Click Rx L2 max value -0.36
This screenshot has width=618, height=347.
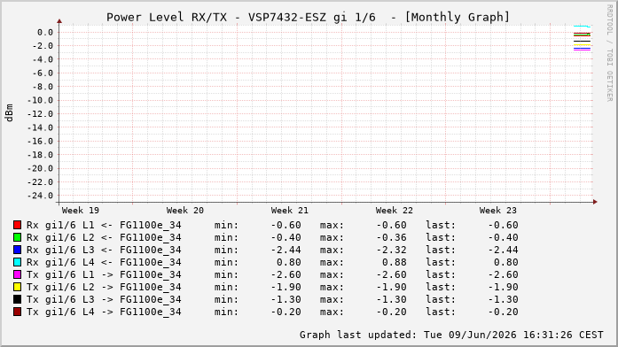pyautogui.click(x=391, y=237)
